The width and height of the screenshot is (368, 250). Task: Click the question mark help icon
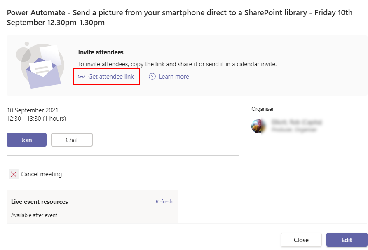(152, 77)
